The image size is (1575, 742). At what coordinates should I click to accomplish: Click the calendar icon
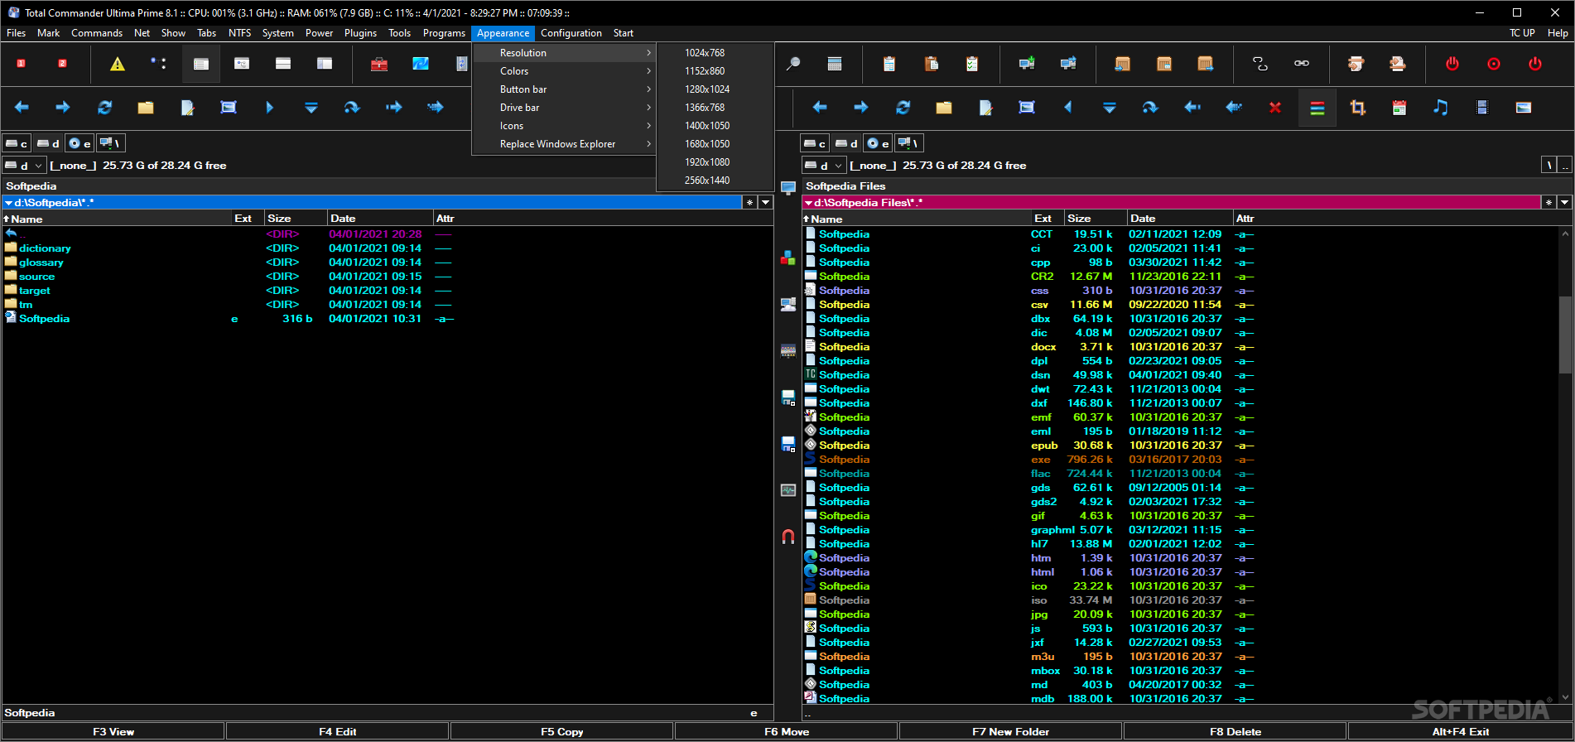[1399, 108]
